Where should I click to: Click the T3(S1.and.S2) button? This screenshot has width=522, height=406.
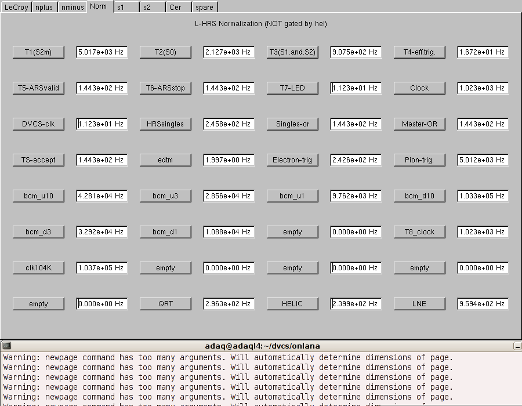(x=292, y=52)
